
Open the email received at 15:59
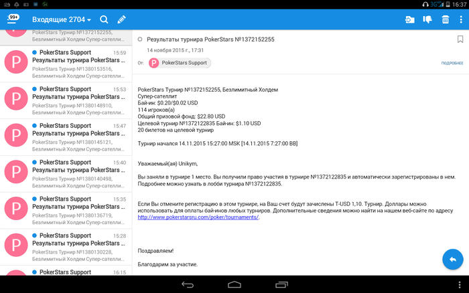66,64
